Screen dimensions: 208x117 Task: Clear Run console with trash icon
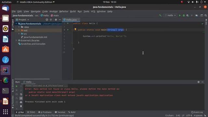coord(21,106)
